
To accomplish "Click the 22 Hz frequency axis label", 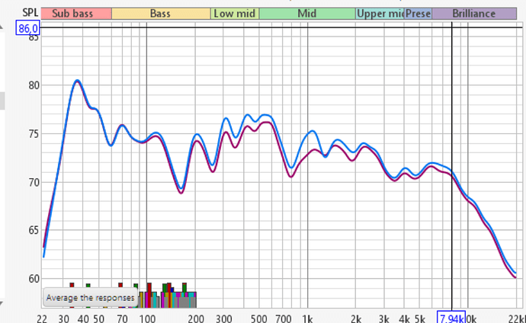I will click(x=42, y=318).
